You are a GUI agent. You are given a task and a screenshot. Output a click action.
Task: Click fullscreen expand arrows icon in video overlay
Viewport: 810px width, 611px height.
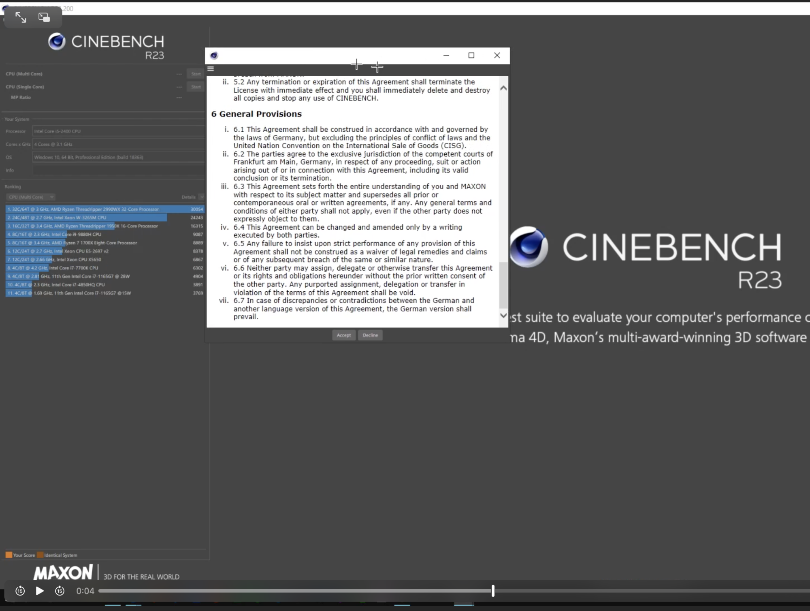tap(21, 17)
